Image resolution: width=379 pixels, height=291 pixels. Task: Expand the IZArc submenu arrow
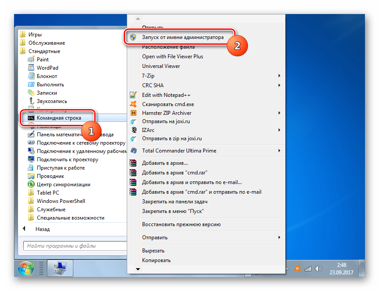tap(279, 130)
